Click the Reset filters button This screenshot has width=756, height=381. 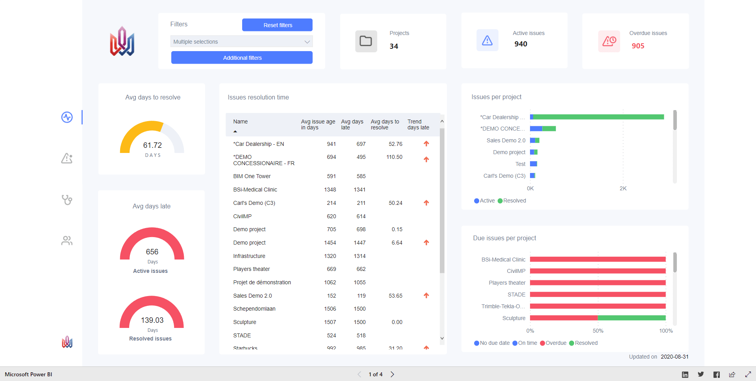[x=277, y=25]
